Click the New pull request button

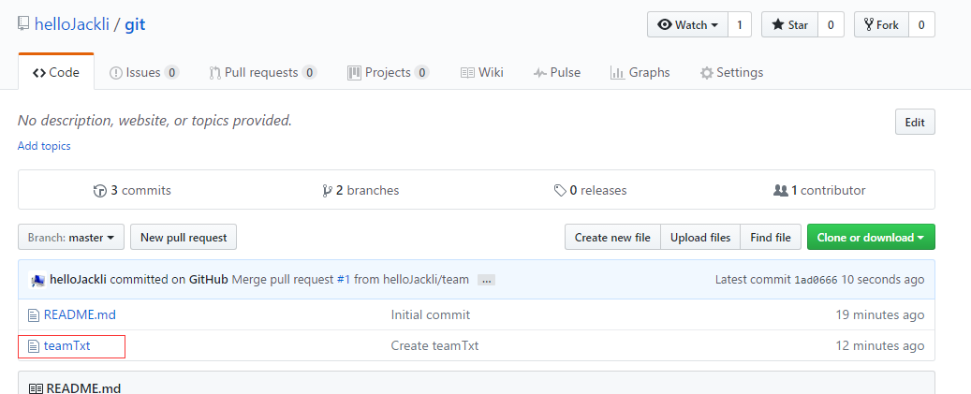tap(184, 237)
